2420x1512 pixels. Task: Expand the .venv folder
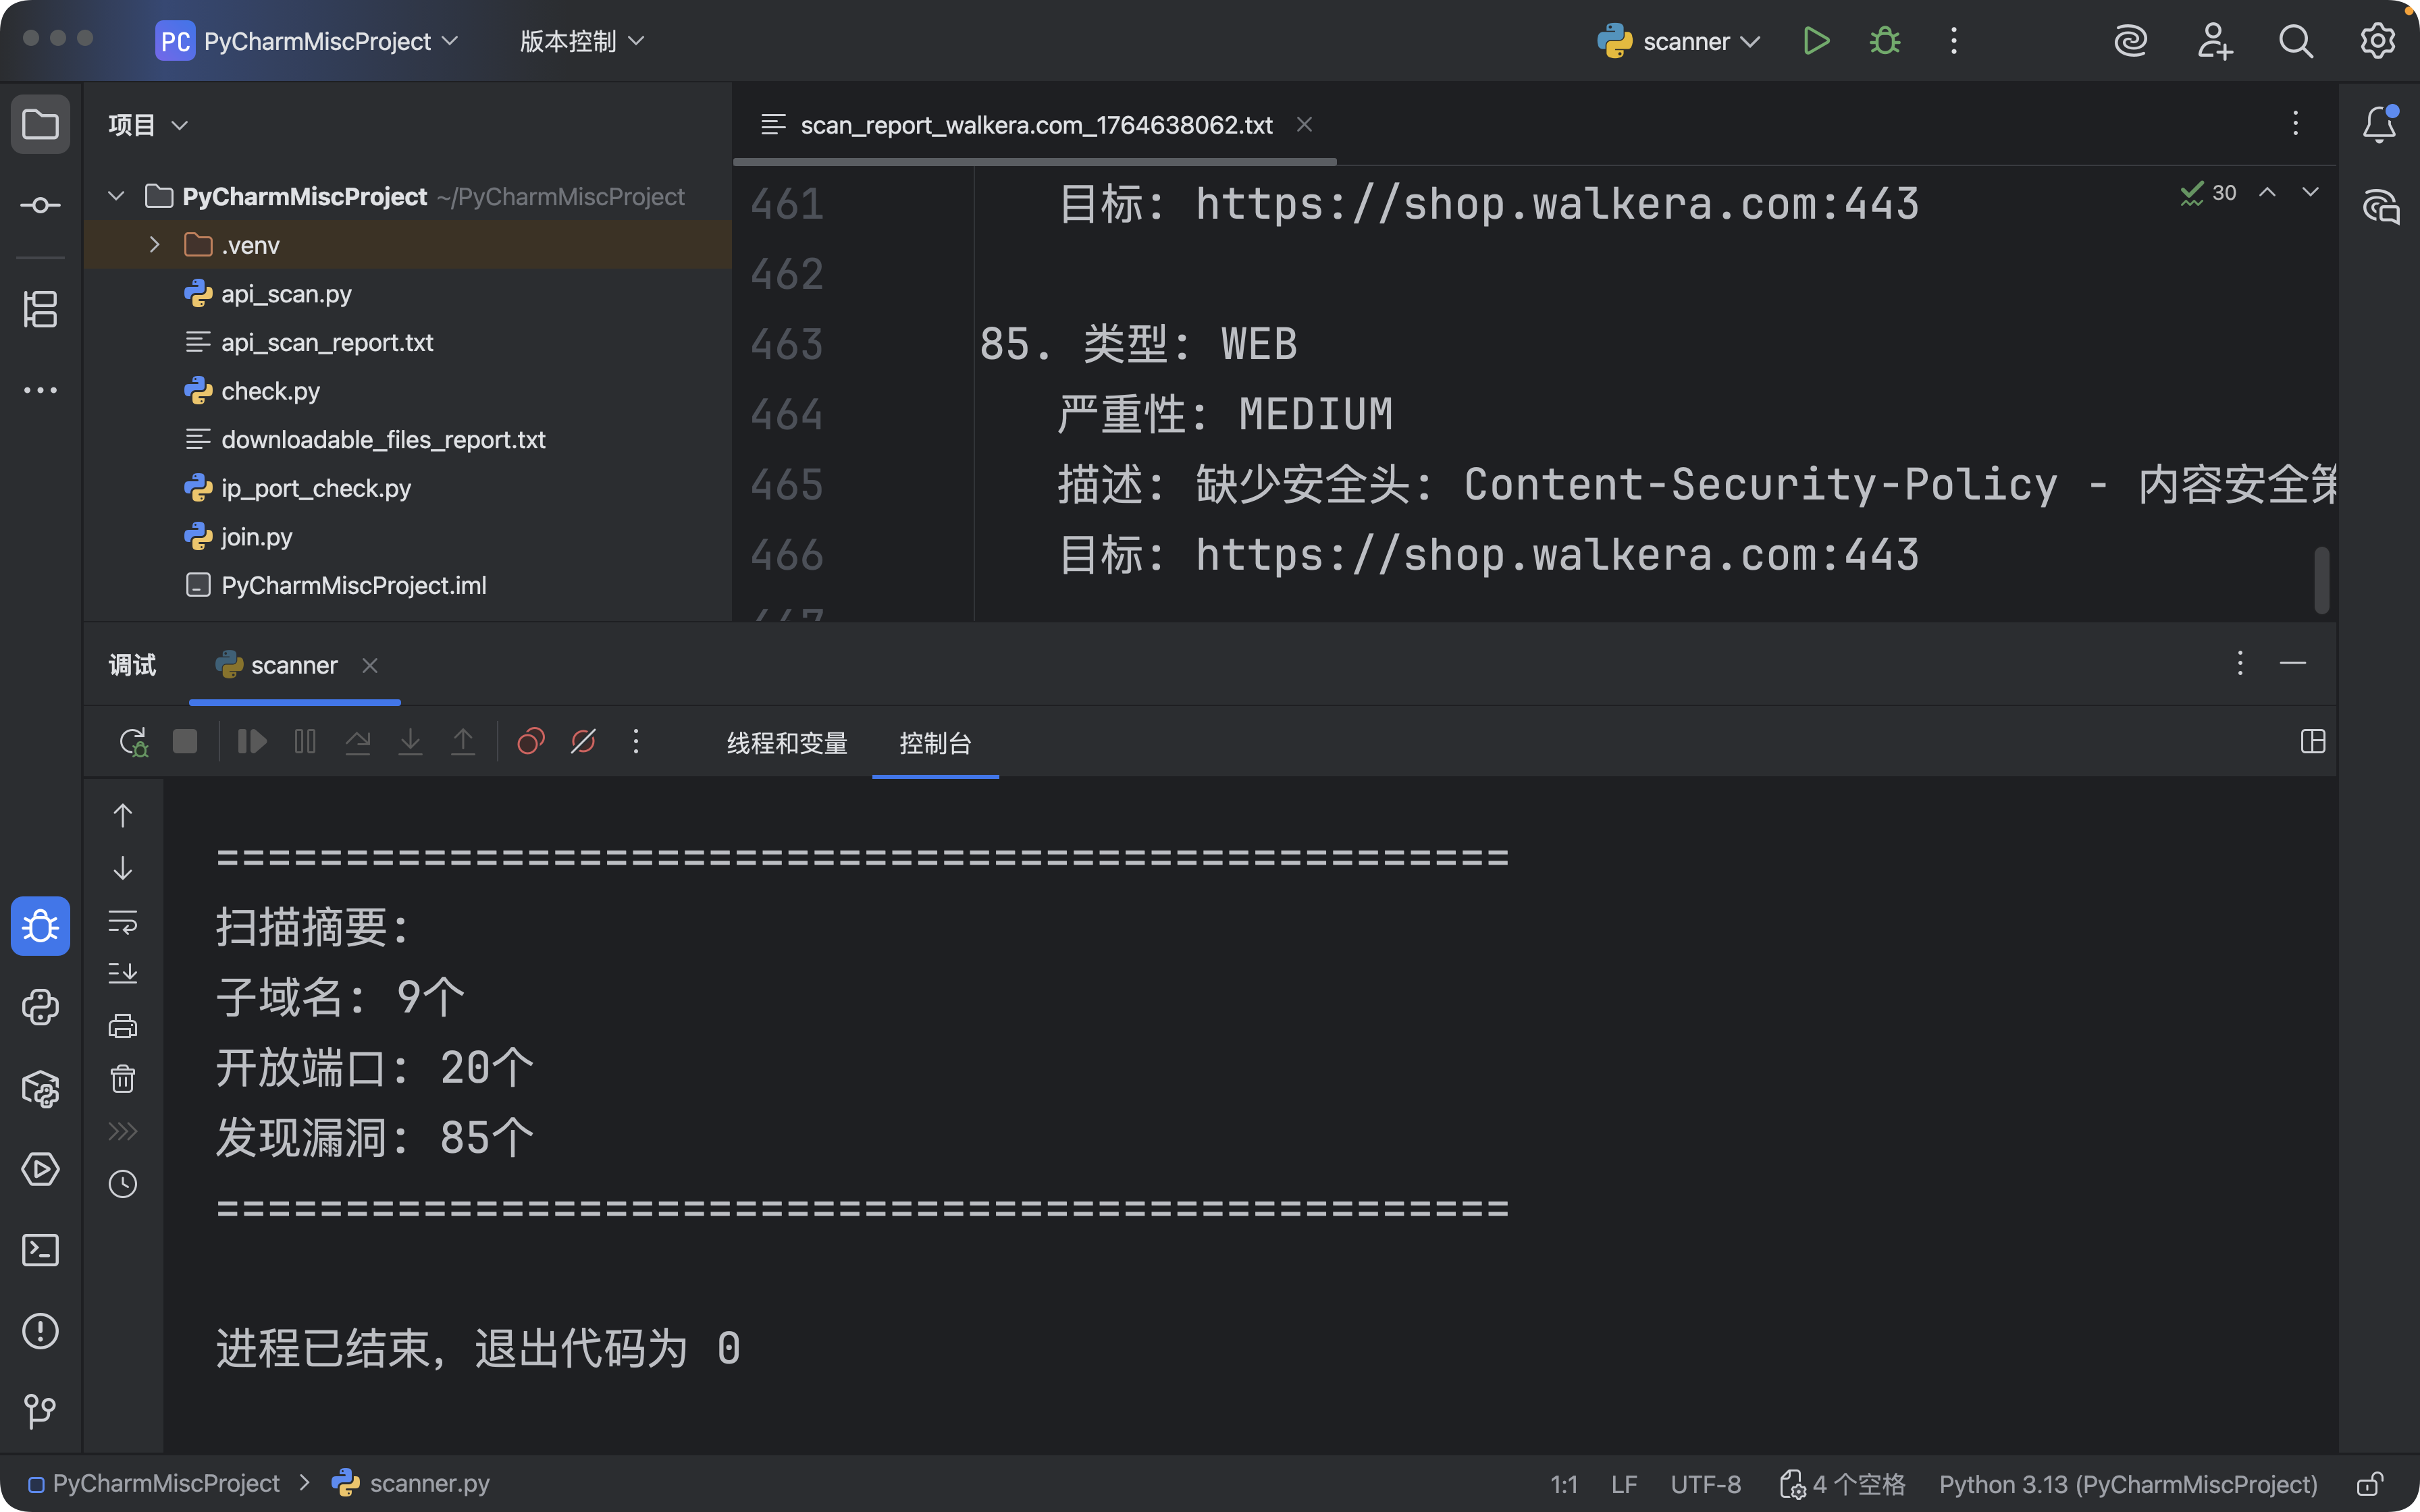click(154, 245)
